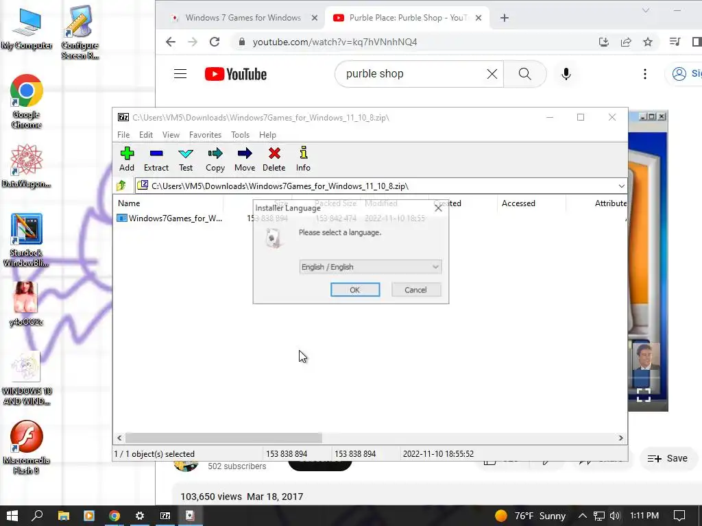Click the Chrome address bar URL
702x526 pixels.
point(335,42)
